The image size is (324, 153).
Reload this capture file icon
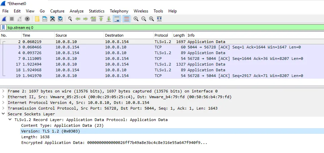tap(60, 19)
